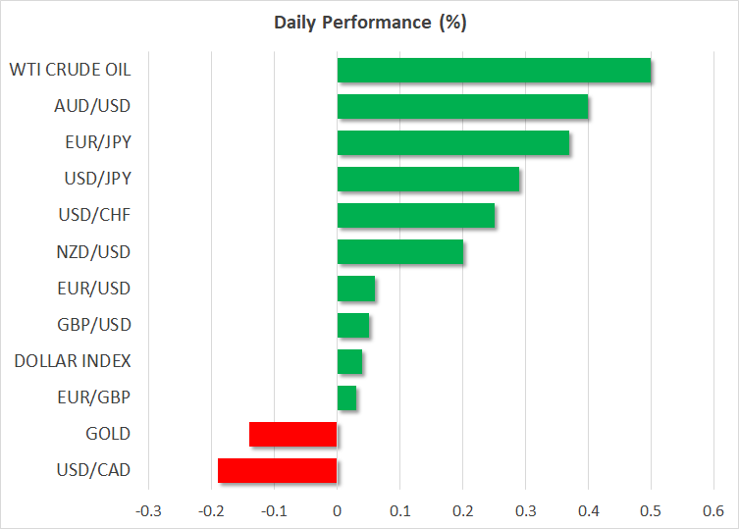The width and height of the screenshot is (739, 529).
Task: Click the Dollar Index bar
Action: [x=349, y=361]
